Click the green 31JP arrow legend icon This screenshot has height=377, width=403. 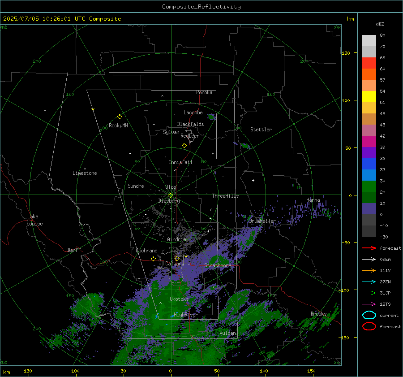[x=369, y=293]
